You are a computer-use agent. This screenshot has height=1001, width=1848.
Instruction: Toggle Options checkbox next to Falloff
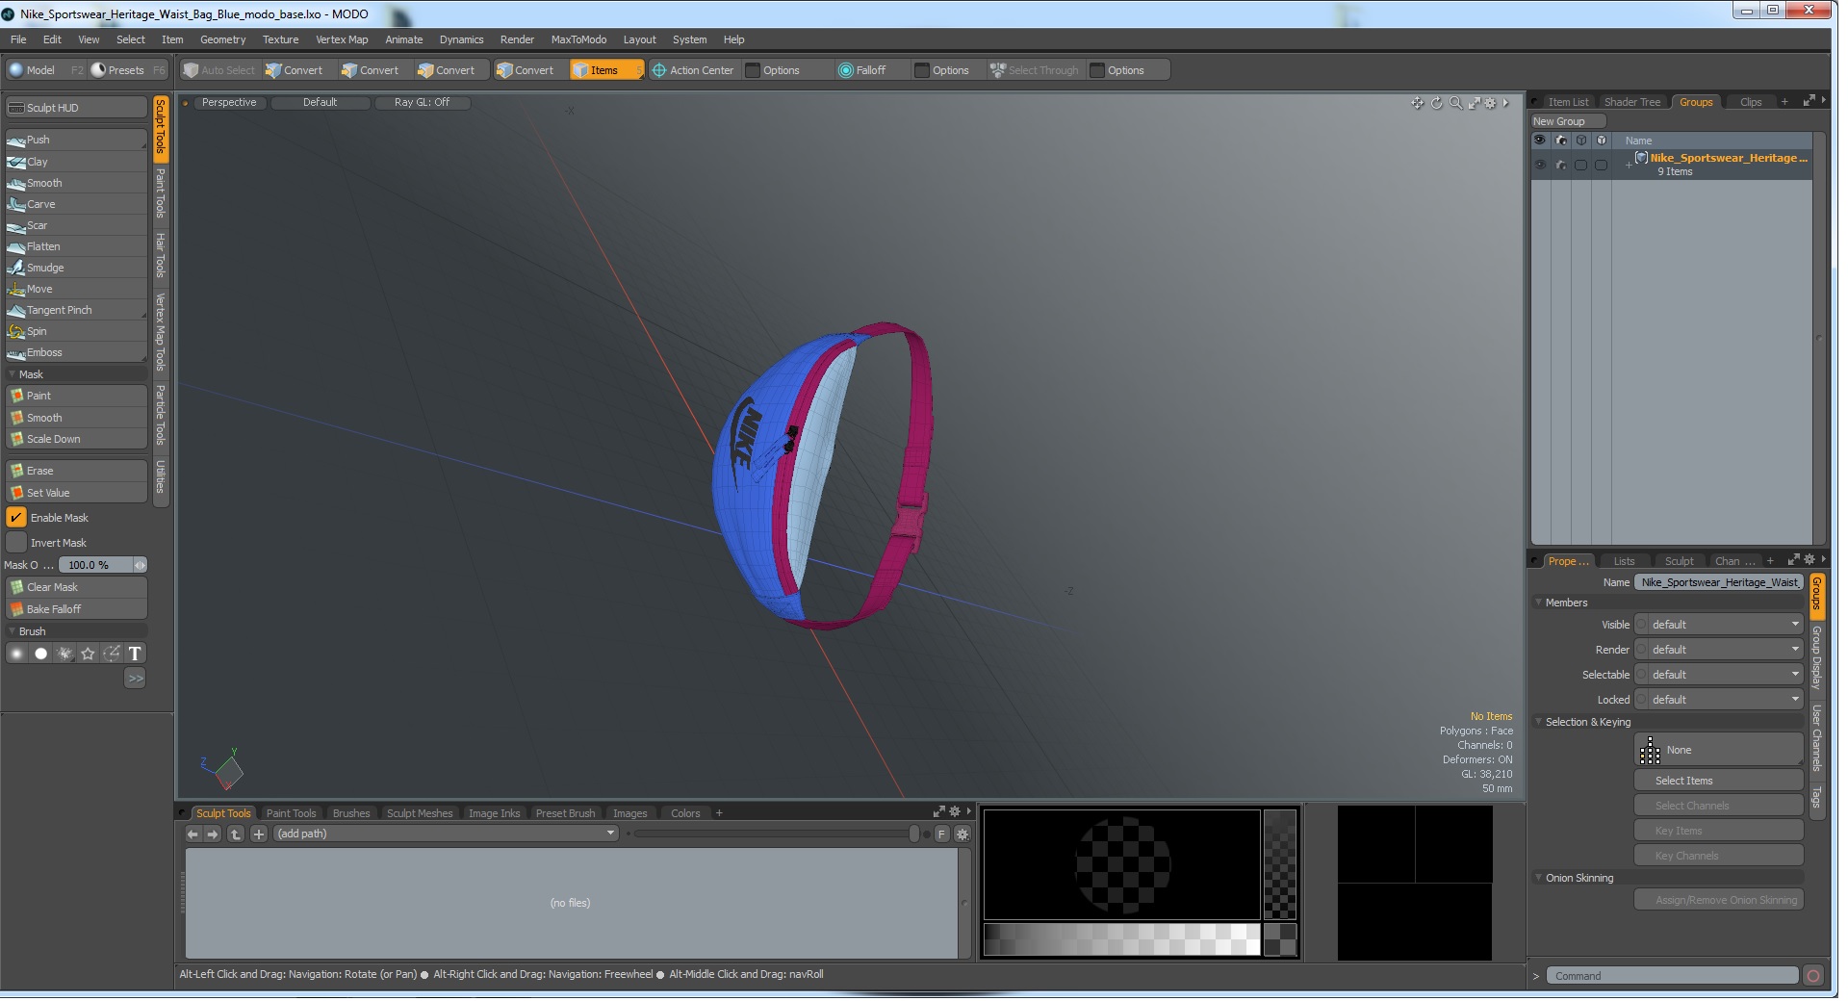(922, 70)
